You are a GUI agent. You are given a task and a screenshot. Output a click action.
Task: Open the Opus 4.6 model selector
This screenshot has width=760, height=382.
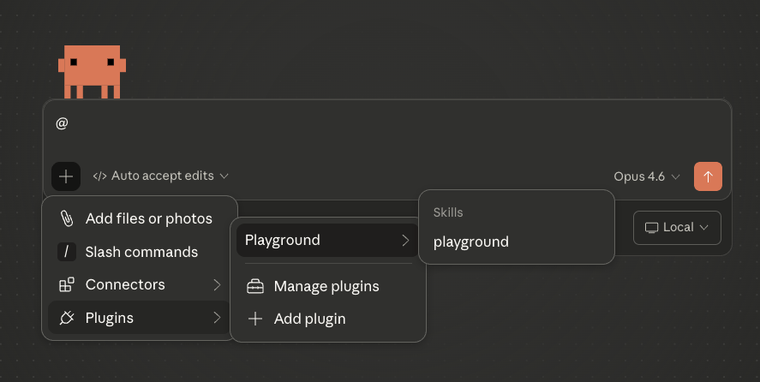pos(647,176)
